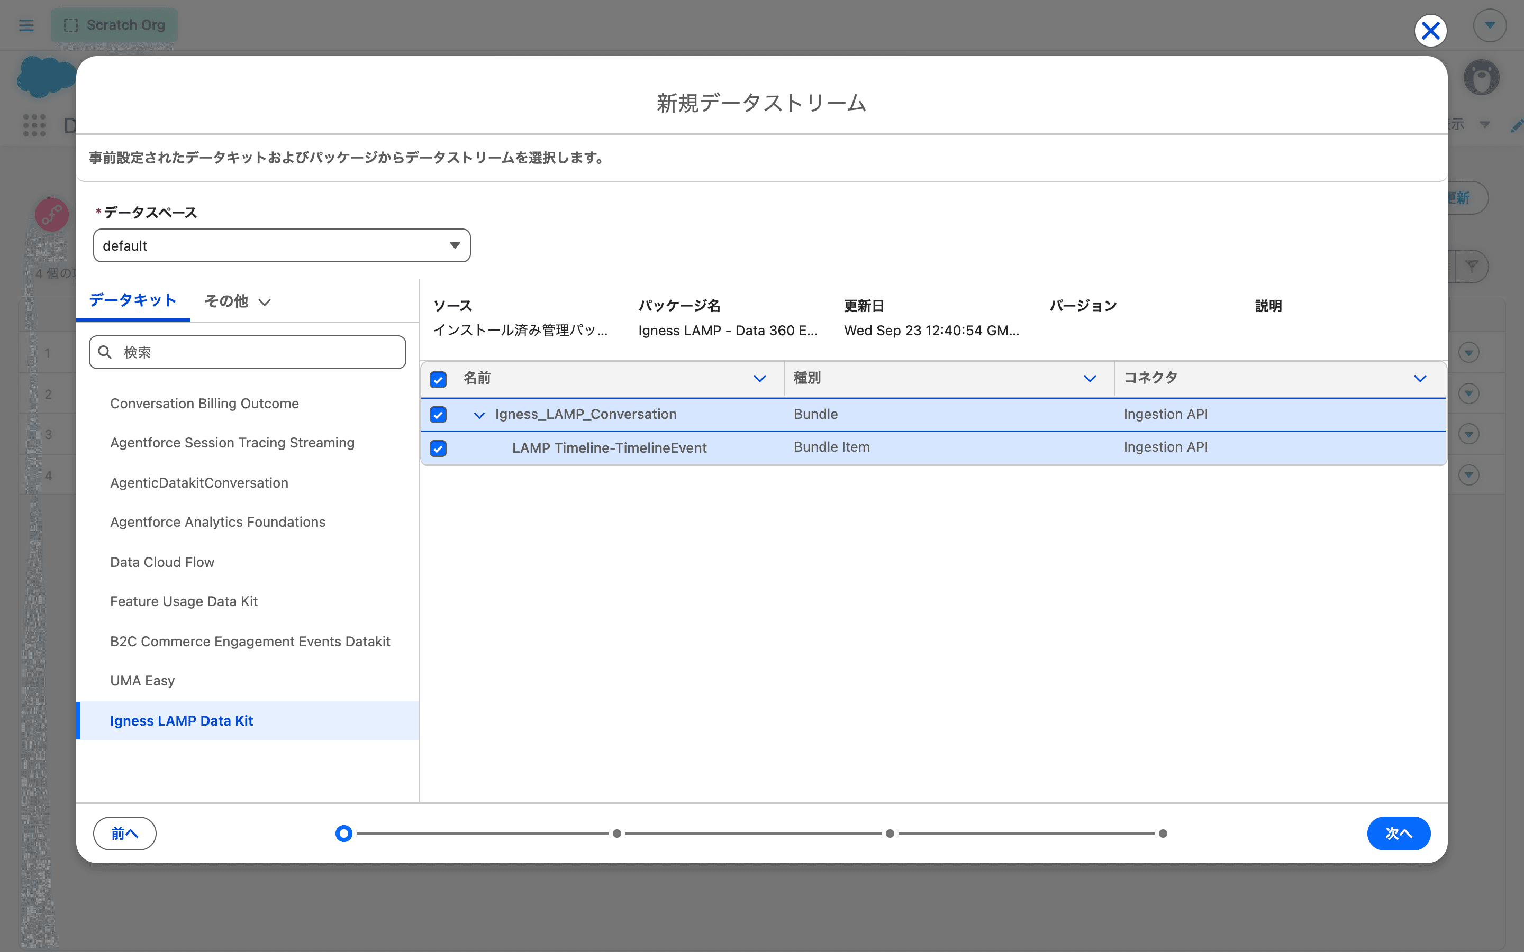This screenshot has width=1524, height=952.
Task: Select Conversation Billing Outcome data kit
Action: (x=248, y=404)
